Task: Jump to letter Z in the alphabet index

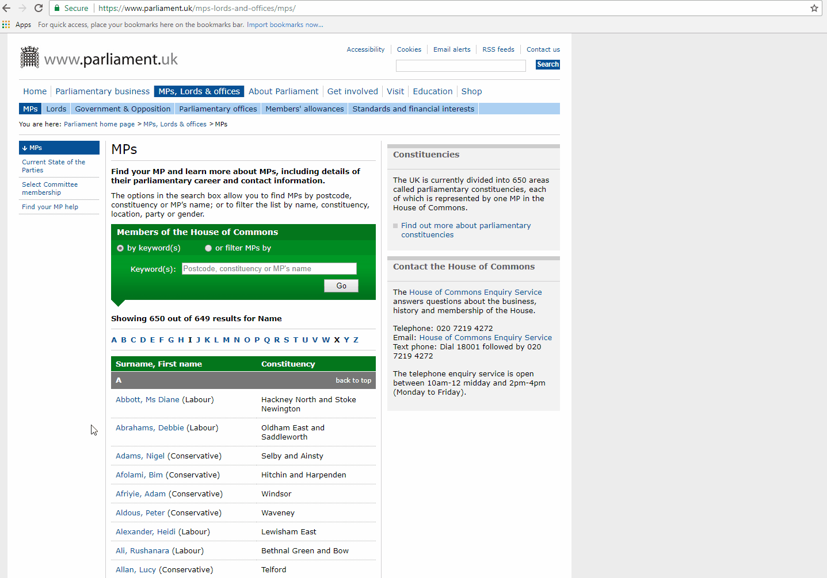Action: pos(356,340)
